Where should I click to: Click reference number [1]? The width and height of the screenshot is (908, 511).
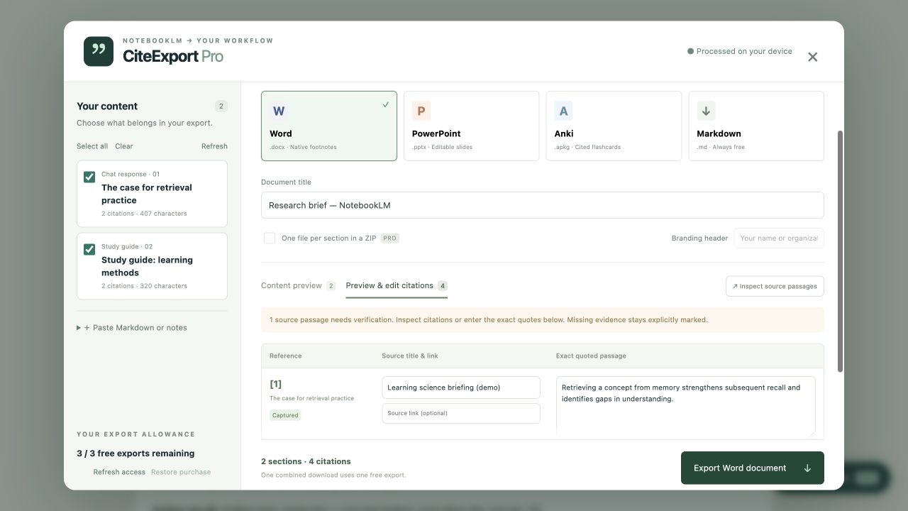[x=276, y=384]
